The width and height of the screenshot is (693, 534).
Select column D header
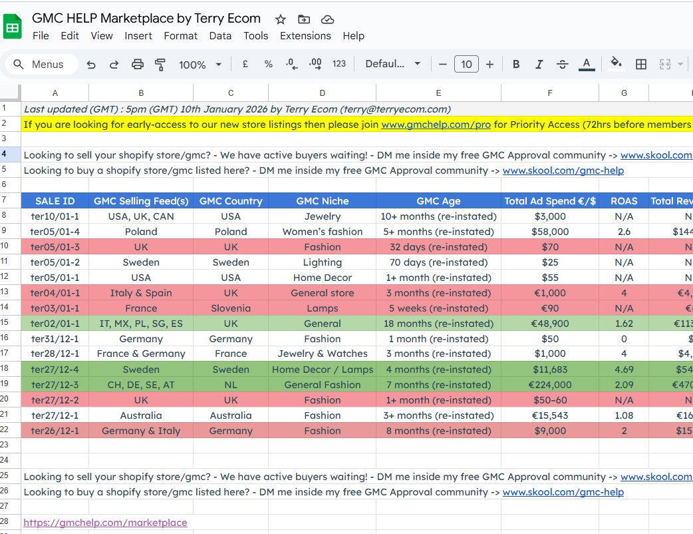click(x=322, y=93)
